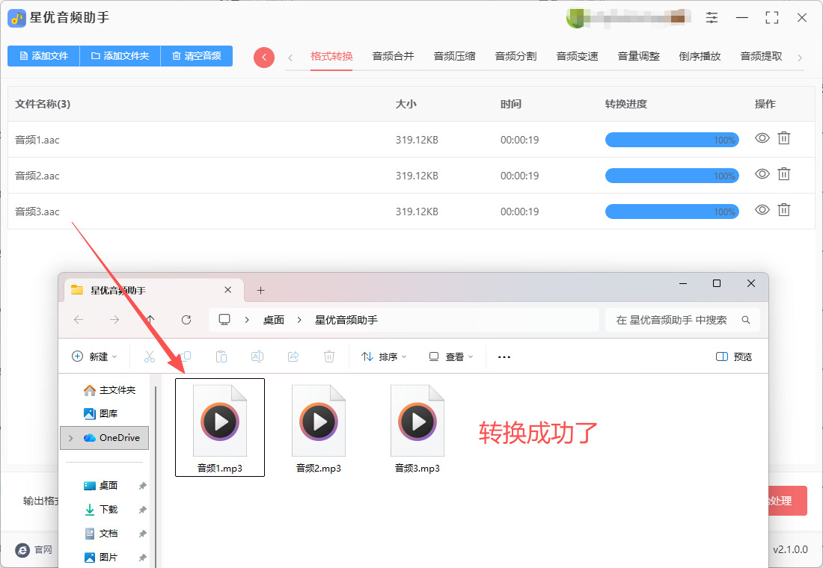Open the three-dot more options menu

pyautogui.click(x=504, y=356)
